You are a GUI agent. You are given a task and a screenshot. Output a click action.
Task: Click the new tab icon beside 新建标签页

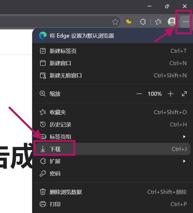(x=43, y=51)
